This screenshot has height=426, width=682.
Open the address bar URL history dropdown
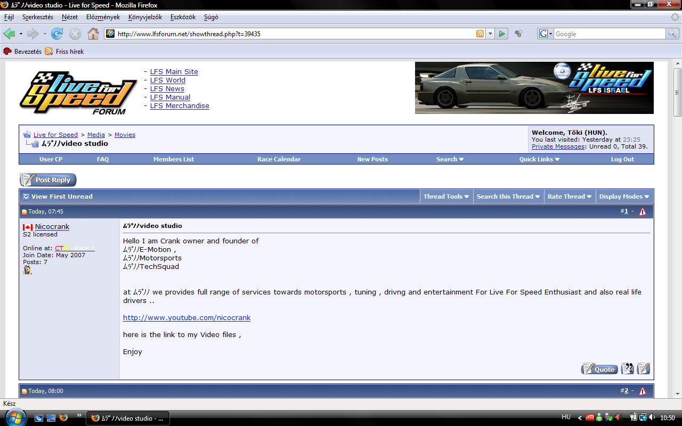[x=490, y=34]
